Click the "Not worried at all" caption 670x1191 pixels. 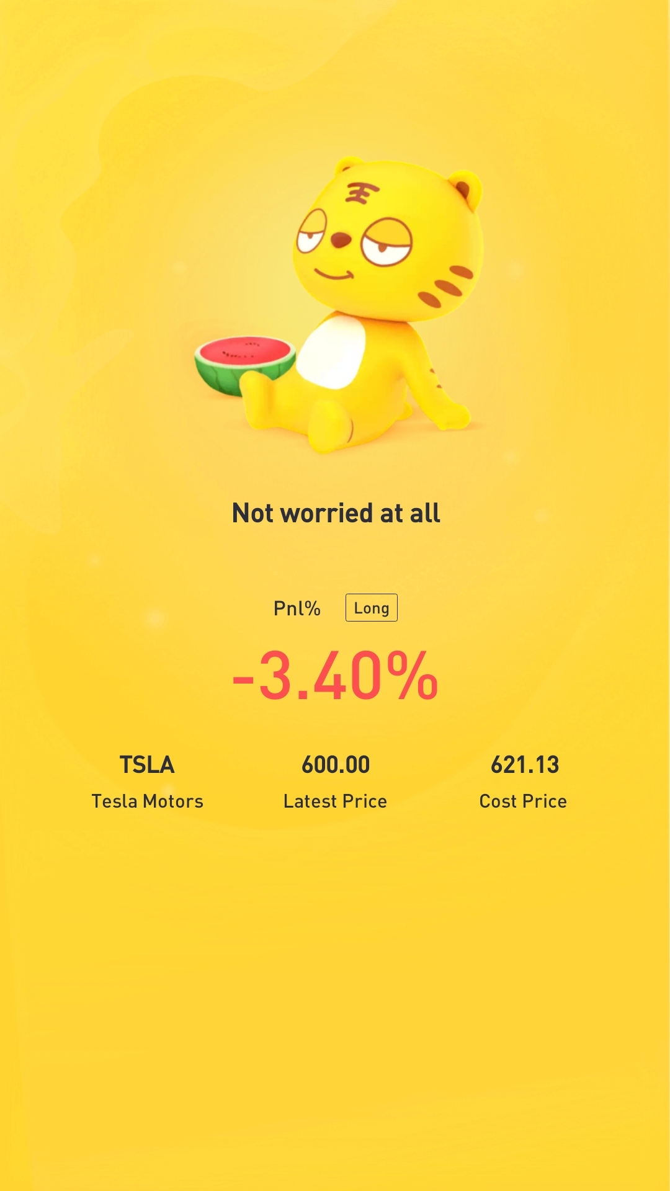[336, 514]
